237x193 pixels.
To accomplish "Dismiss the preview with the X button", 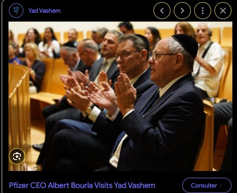I will [x=223, y=11].
